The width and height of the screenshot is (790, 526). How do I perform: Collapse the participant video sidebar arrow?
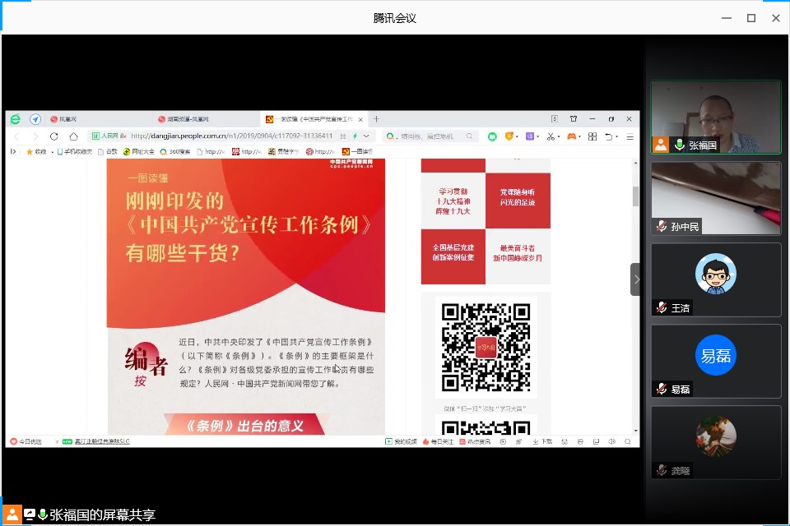pyautogui.click(x=635, y=279)
